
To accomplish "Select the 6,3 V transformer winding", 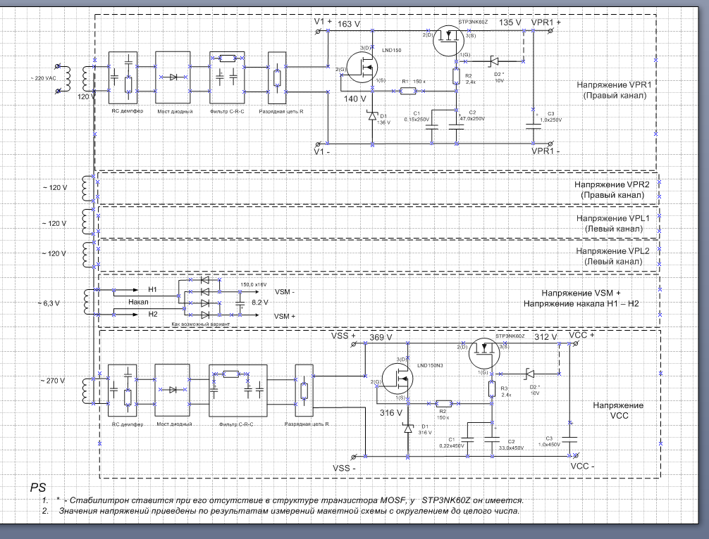I will 87,303.
